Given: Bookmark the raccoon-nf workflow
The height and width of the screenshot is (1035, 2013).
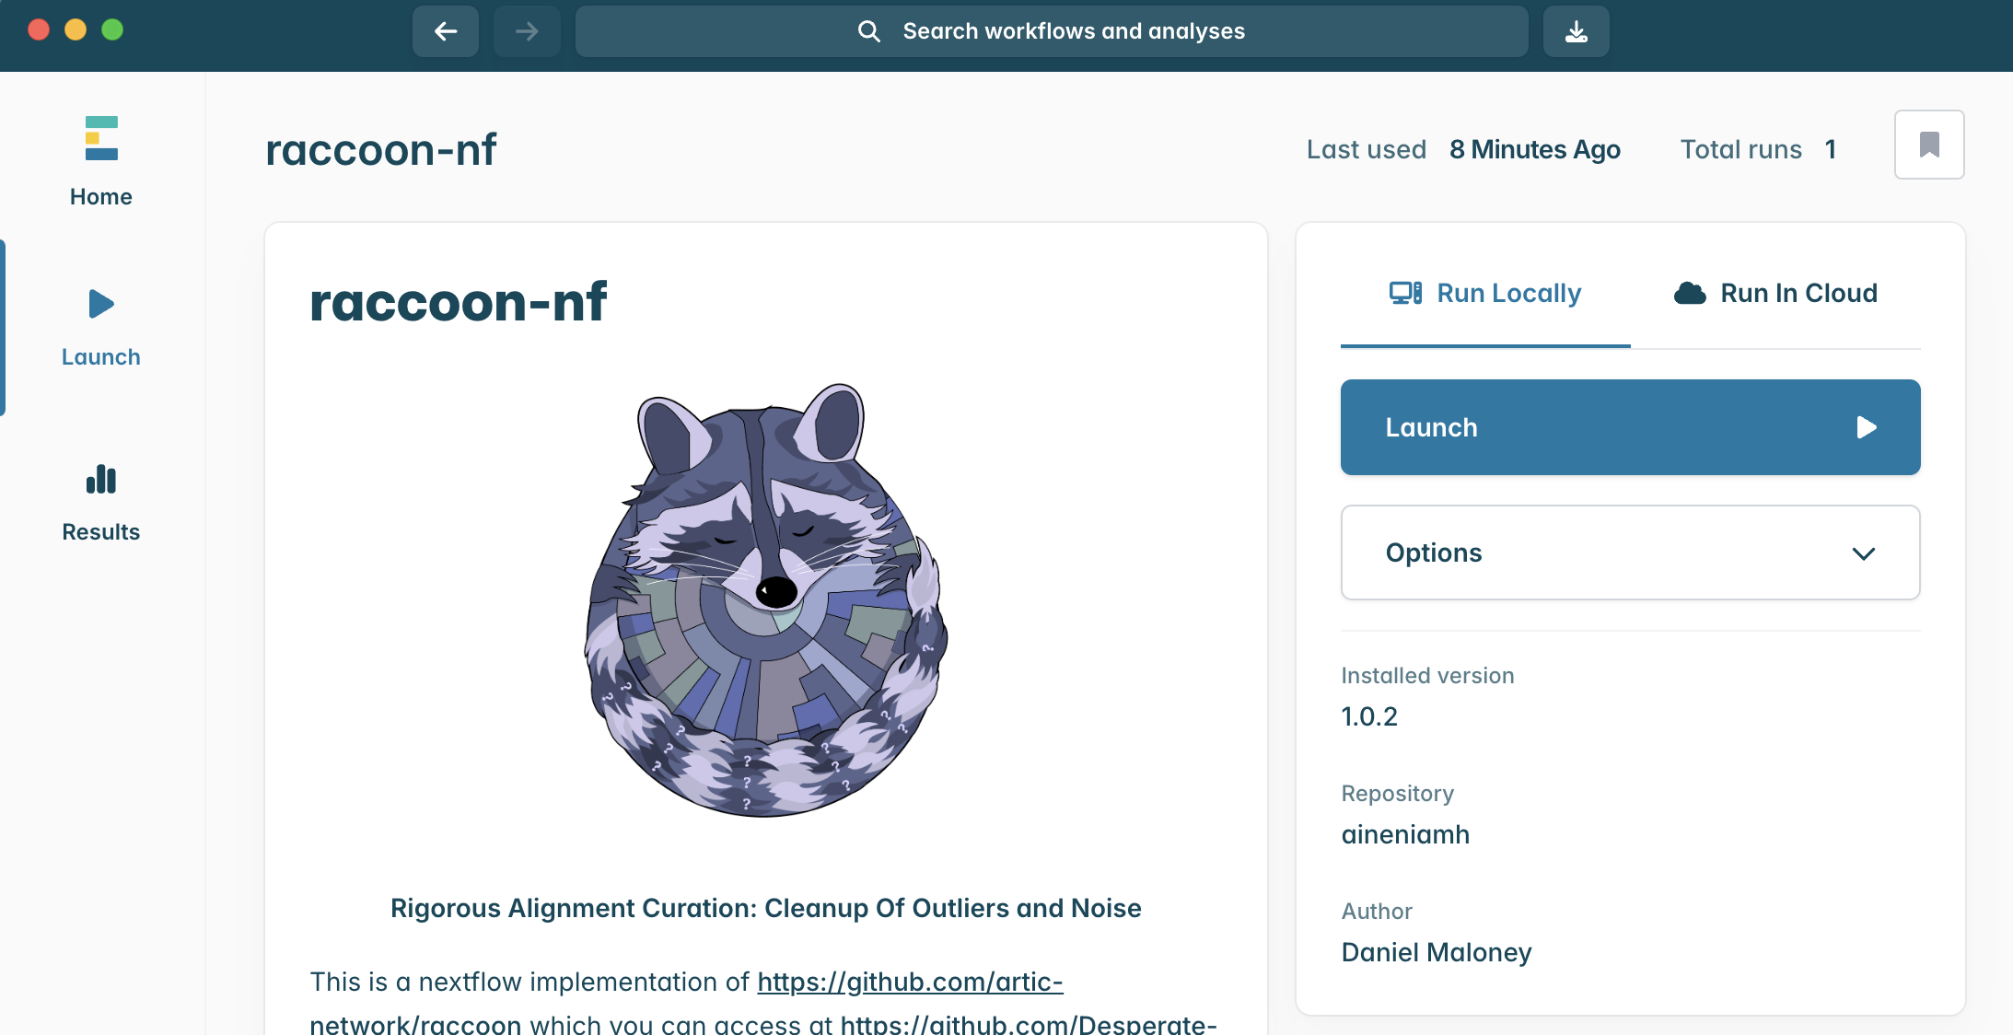Looking at the screenshot, I should pyautogui.click(x=1929, y=145).
